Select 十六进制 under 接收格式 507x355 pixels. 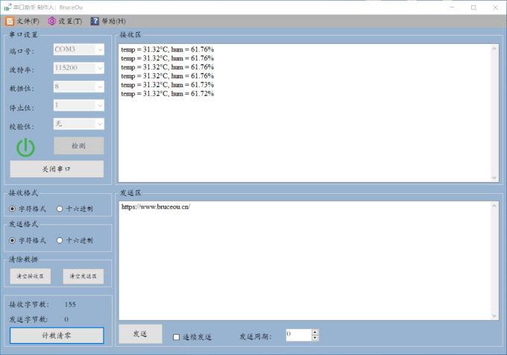click(60, 209)
